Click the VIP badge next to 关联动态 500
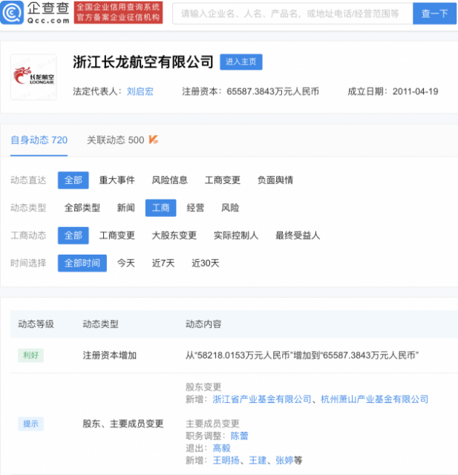 [x=153, y=140]
